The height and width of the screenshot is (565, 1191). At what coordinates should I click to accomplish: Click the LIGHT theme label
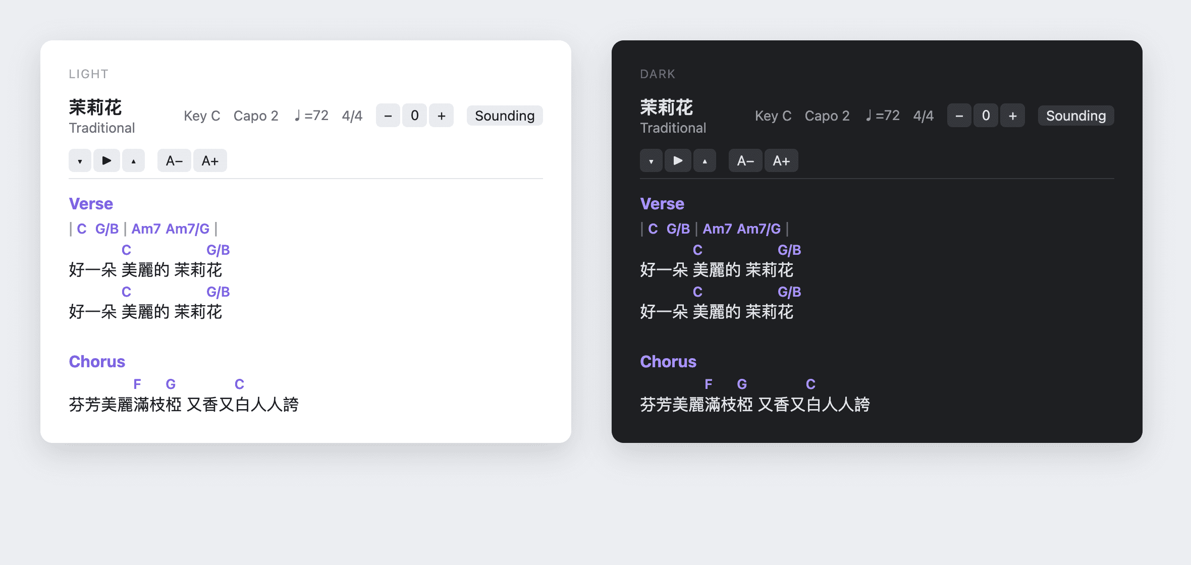coord(89,74)
